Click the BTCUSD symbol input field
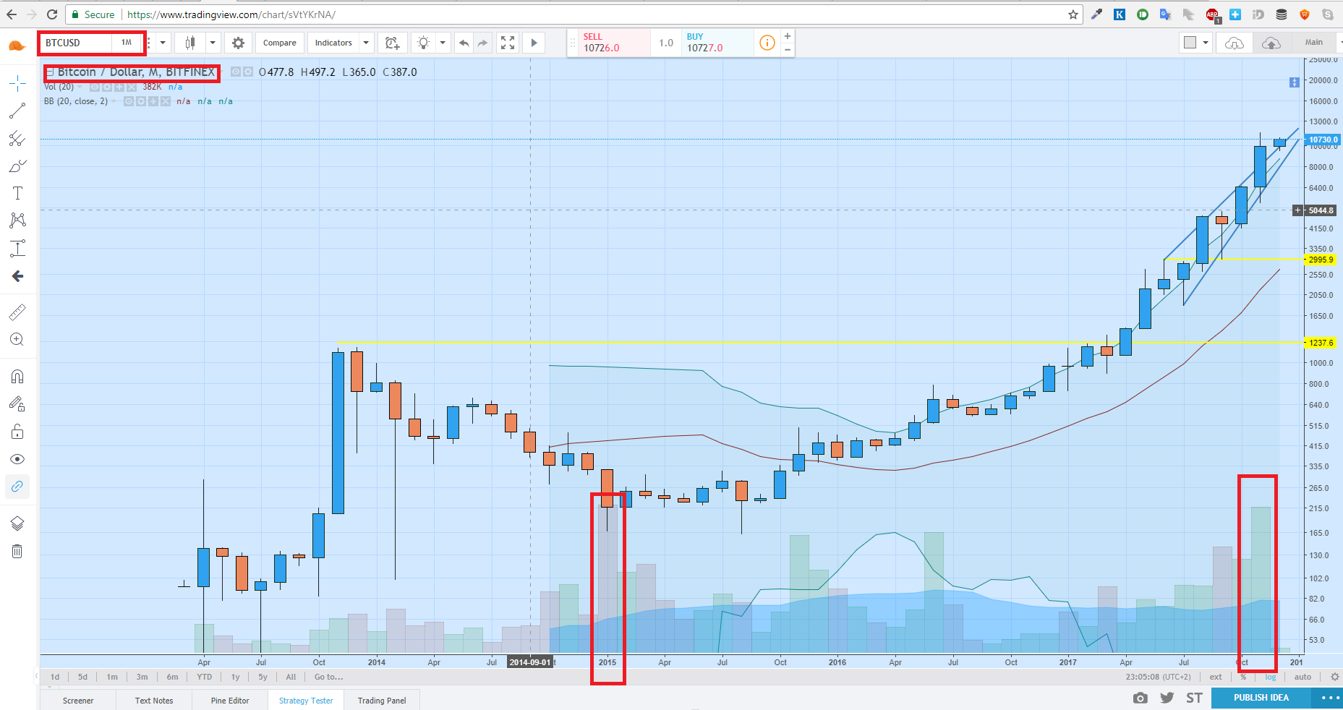The height and width of the screenshot is (710, 1343). pos(76,43)
